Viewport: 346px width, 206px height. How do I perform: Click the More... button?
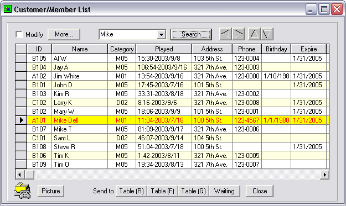[x=64, y=34]
